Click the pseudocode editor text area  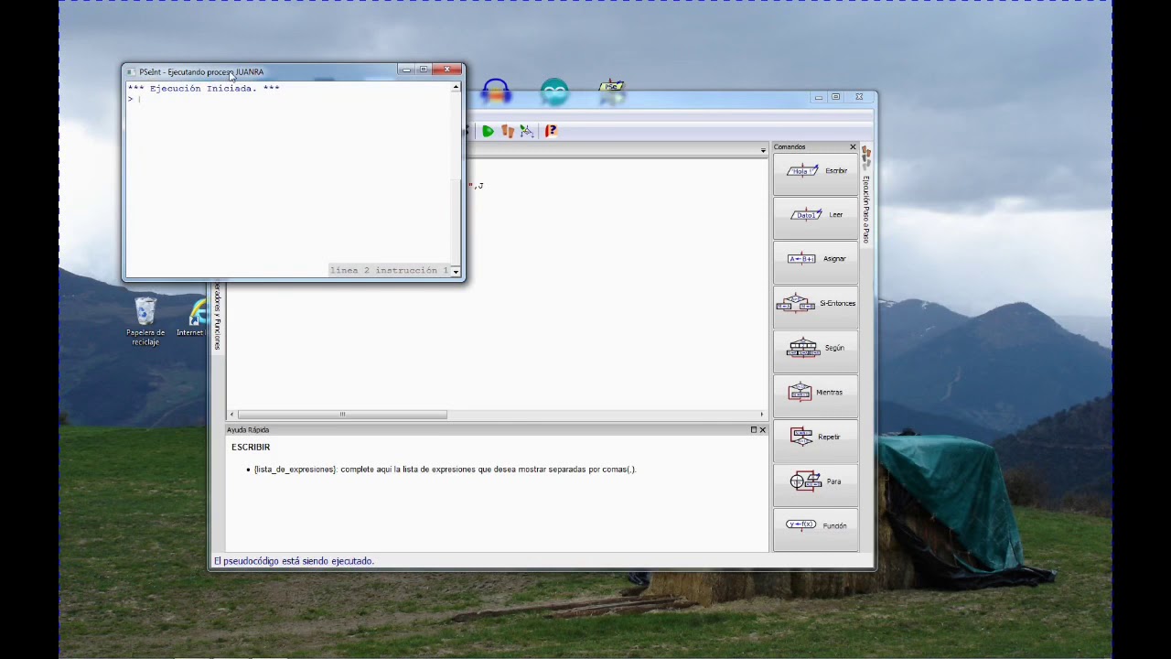point(498,284)
